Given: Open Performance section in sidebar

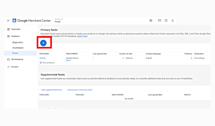Looking at the screenshot, I should [x=17, y=59].
